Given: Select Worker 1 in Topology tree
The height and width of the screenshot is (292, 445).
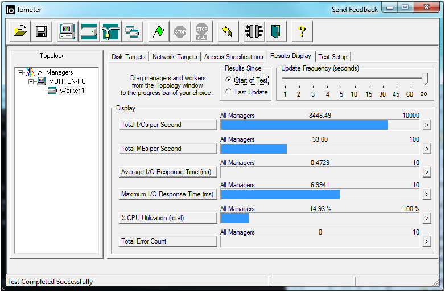Looking at the screenshot, I should tap(72, 91).
